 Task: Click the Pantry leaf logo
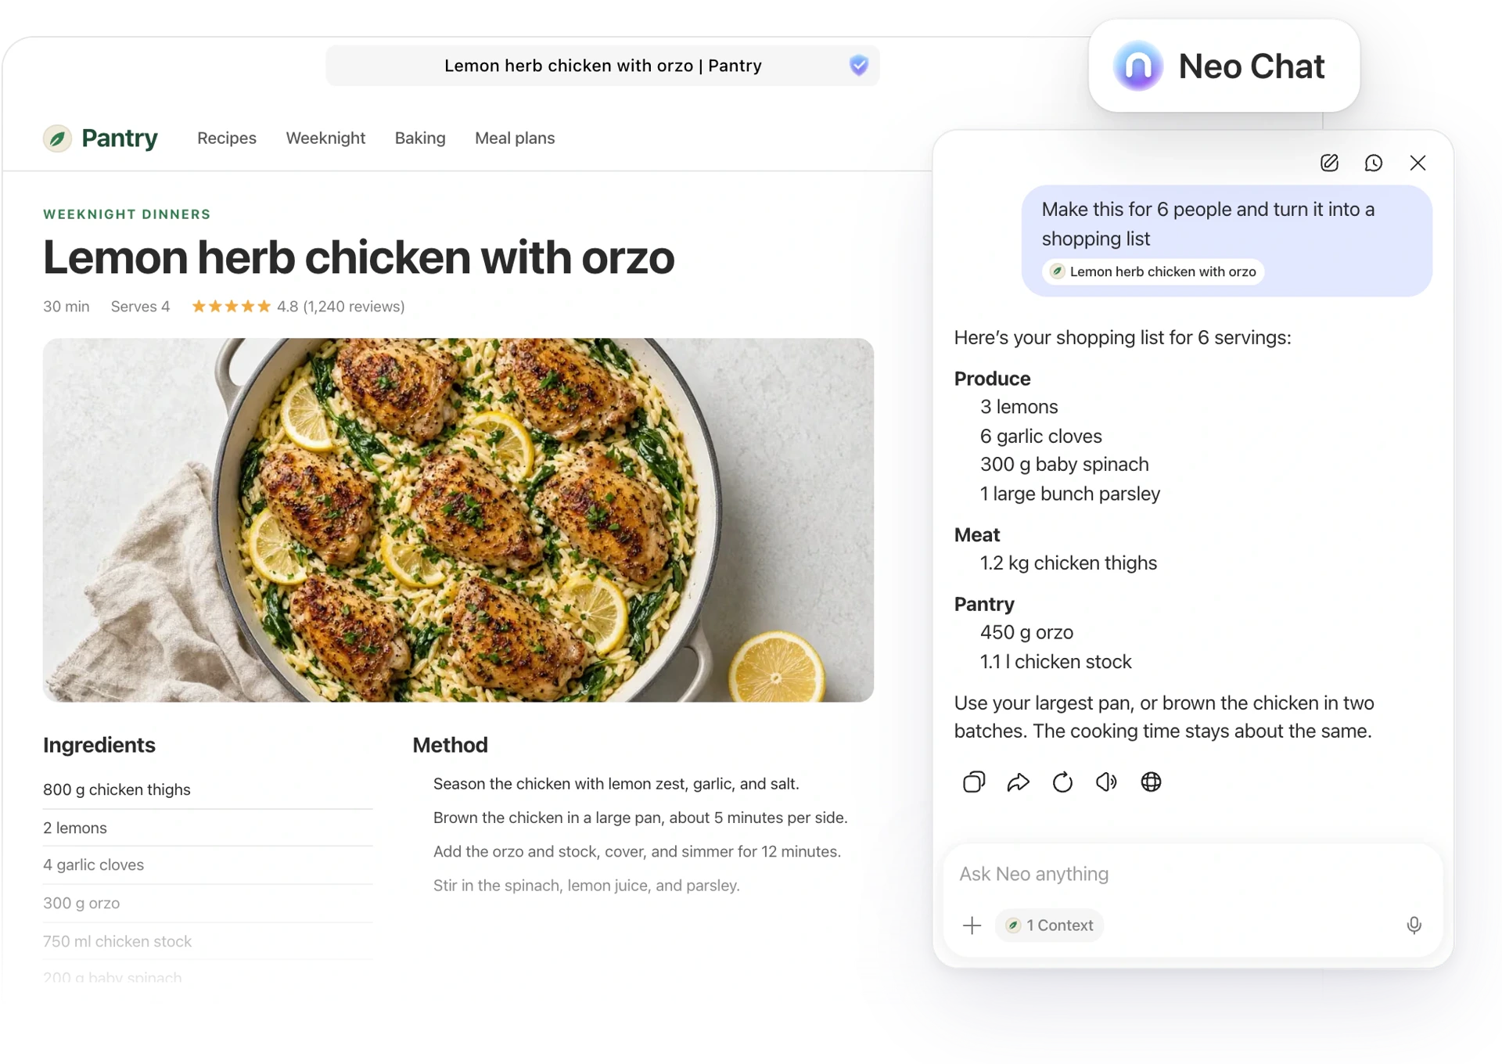[57, 138]
